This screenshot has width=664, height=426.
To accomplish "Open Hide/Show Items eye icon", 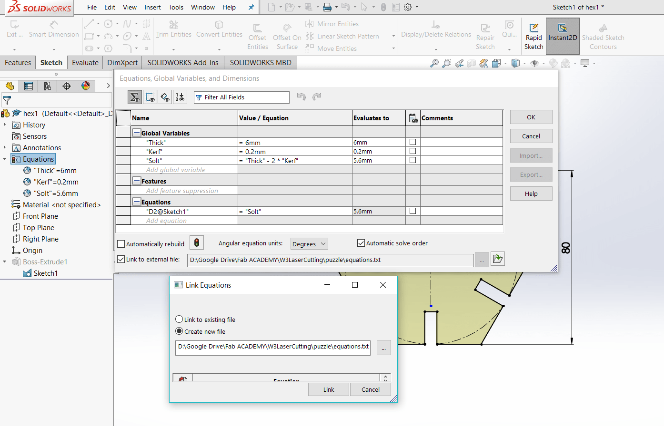I will tap(534, 63).
